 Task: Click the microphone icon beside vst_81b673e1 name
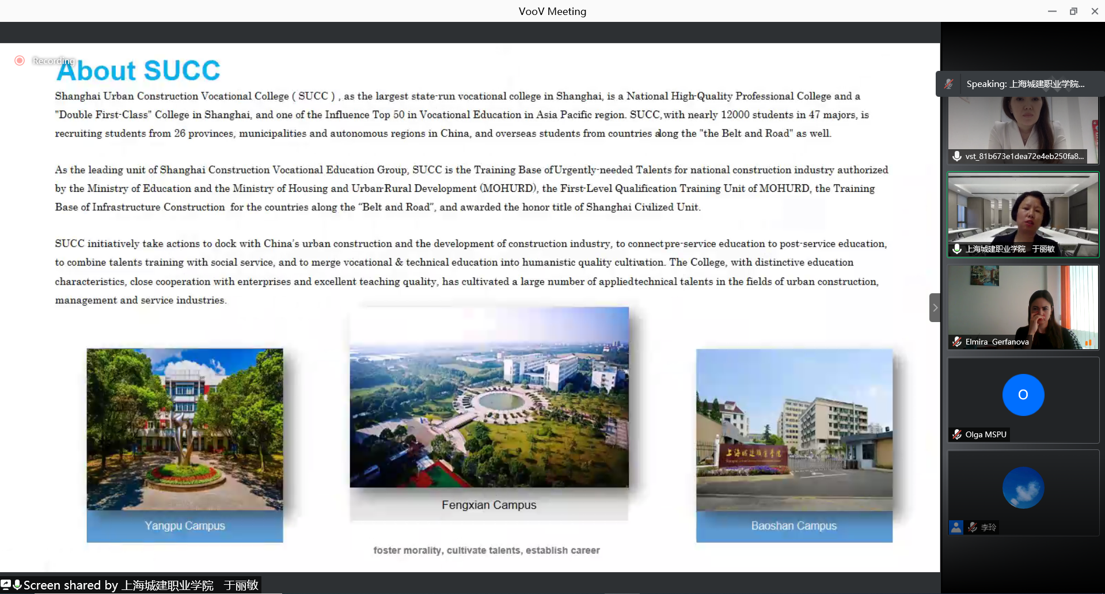(x=956, y=156)
